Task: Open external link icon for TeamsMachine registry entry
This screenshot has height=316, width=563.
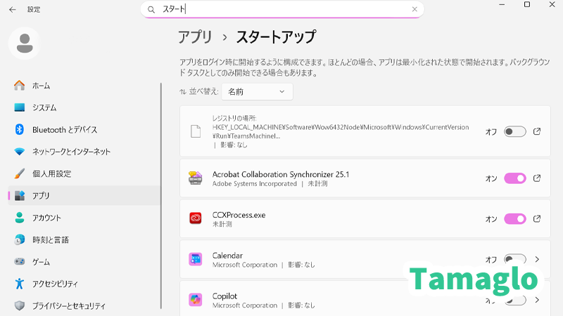Action: click(537, 131)
